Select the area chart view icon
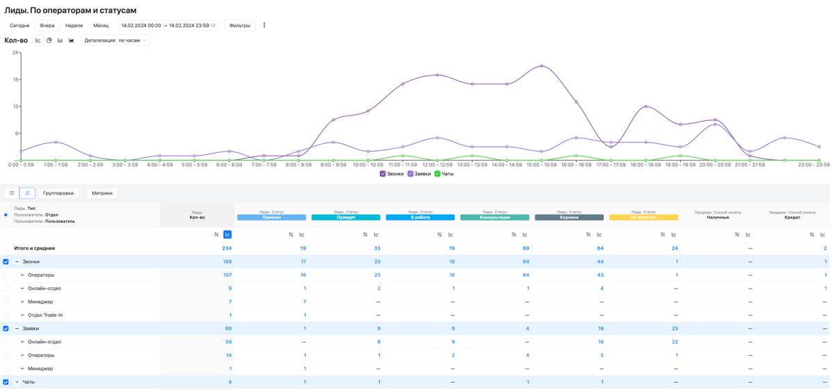 (x=71, y=40)
